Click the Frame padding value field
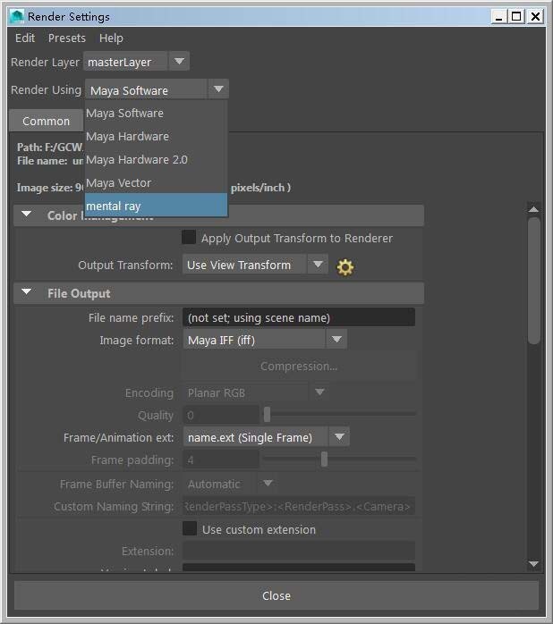Screen dimensions: 553x624 click(x=221, y=460)
